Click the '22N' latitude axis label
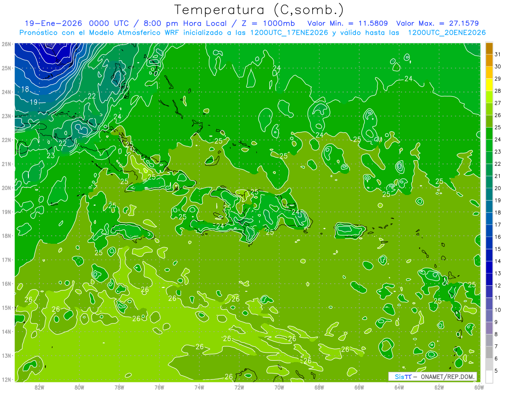This screenshot has height=393, width=509. pyautogui.click(x=6, y=140)
